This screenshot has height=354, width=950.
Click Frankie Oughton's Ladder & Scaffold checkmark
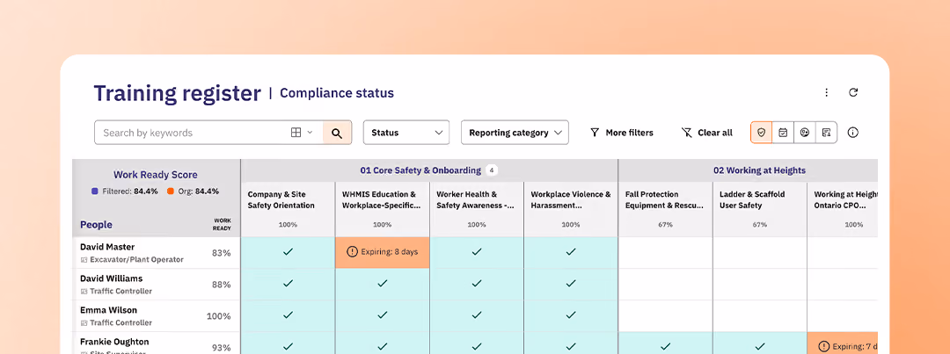coord(760,346)
